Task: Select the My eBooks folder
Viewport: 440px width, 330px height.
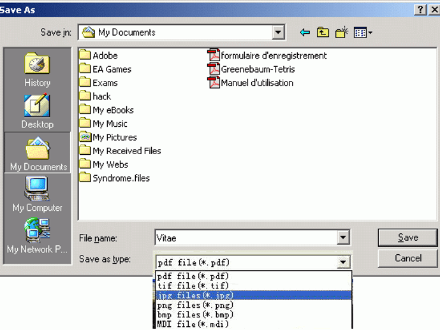Action: pos(106,110)
